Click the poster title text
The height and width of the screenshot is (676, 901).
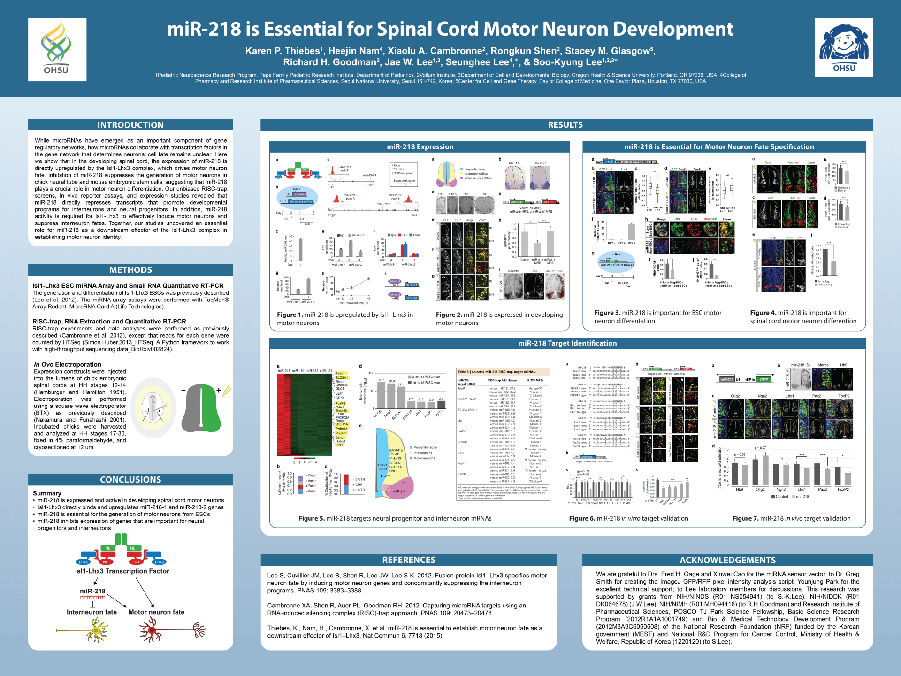pyautogui.click(x=450, y=29)
